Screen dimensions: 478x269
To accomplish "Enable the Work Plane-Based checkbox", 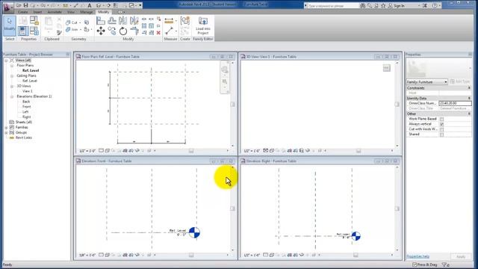I will pyautogui.click(x=441, y=119).
